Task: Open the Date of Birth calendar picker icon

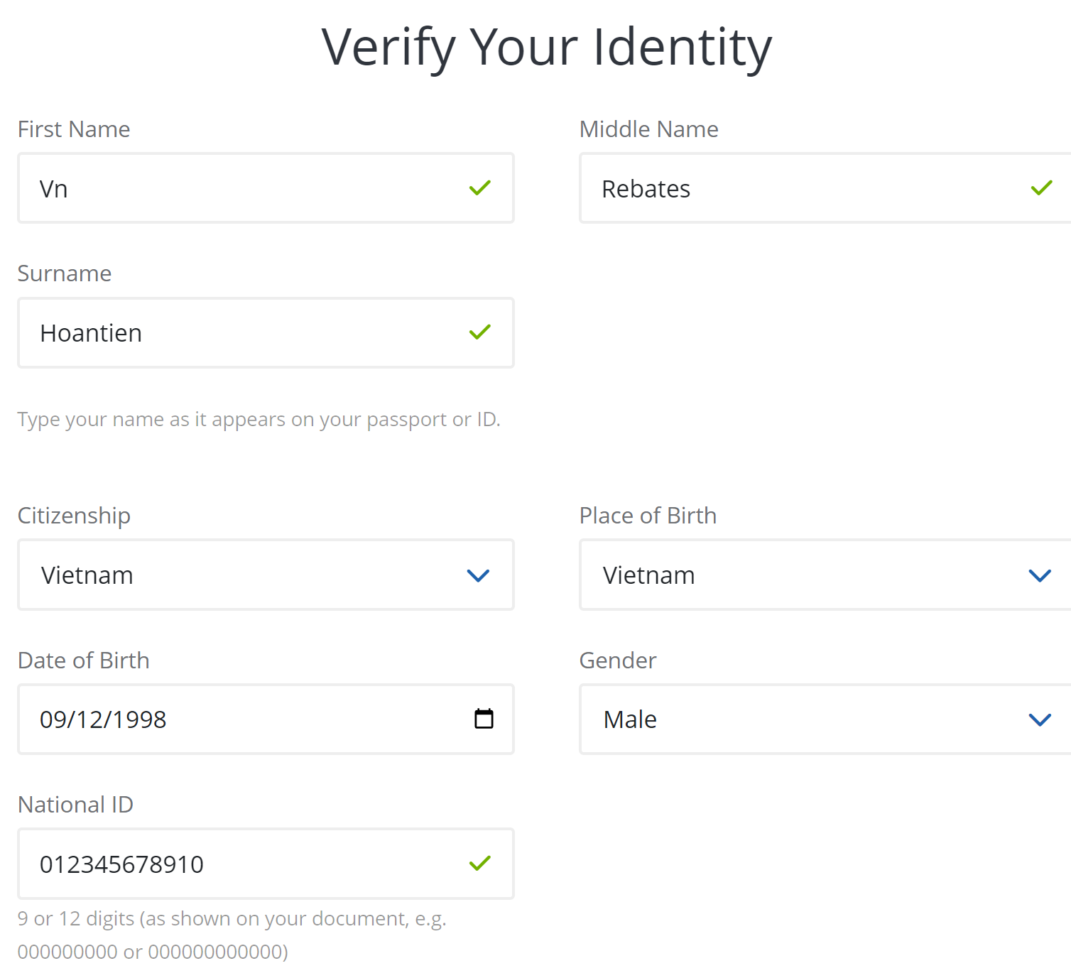Action: (x=484, y=719)
